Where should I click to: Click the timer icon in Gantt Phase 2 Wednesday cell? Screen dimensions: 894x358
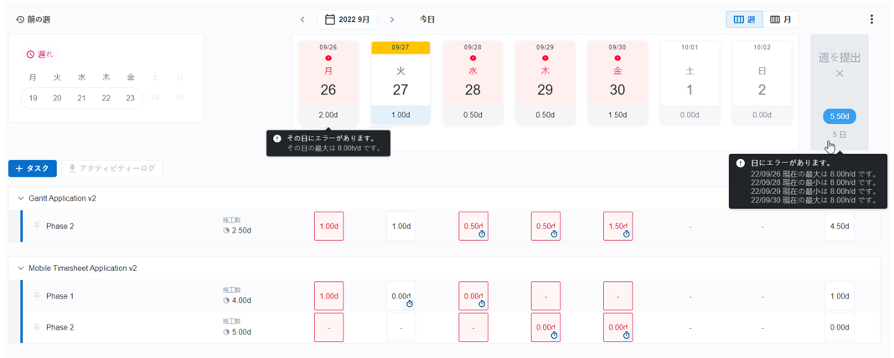(482, 235)
